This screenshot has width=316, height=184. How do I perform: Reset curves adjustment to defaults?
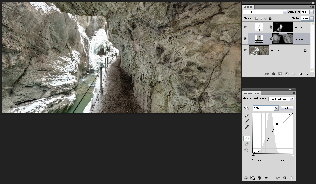point(285,178)
